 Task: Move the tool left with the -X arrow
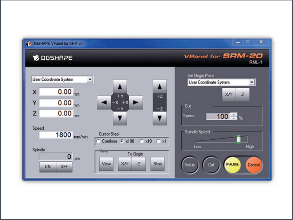point(104,103)
